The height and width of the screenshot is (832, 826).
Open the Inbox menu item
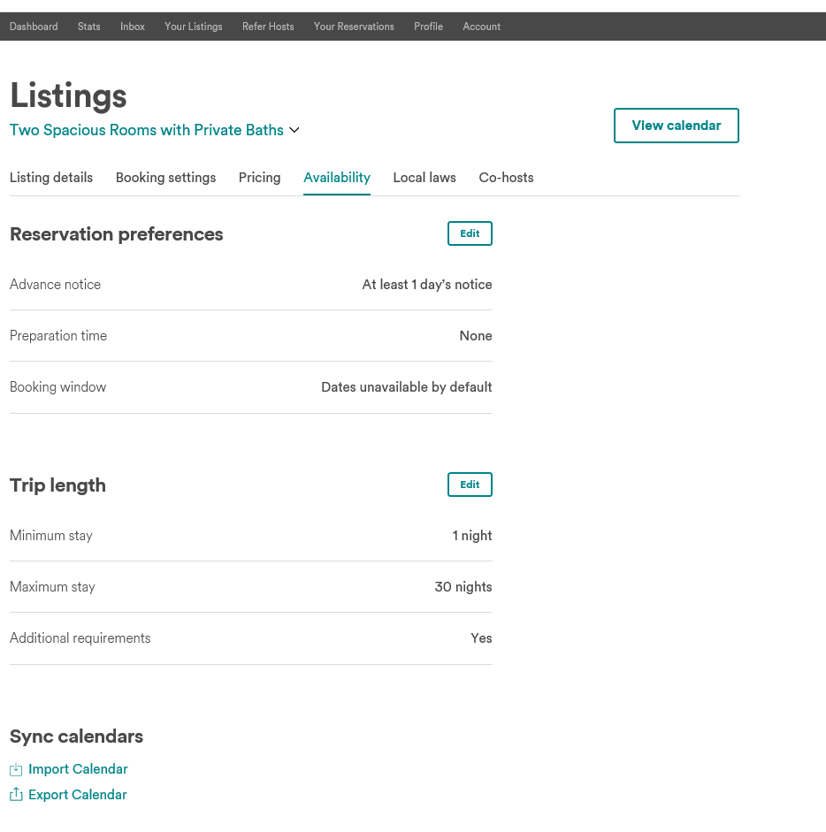coord(133,27)
